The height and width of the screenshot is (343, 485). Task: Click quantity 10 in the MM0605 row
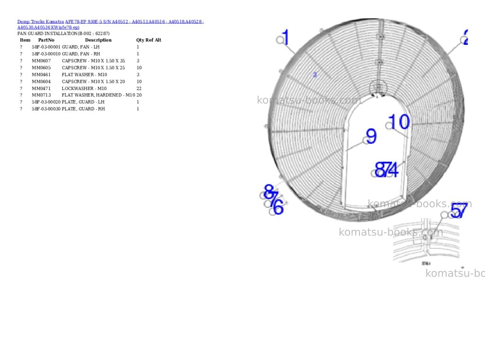pyautogui.click(x=139, y=68)
